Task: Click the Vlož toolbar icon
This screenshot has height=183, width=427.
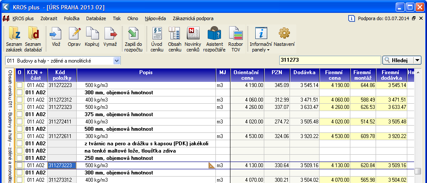Action: (56, 33)
